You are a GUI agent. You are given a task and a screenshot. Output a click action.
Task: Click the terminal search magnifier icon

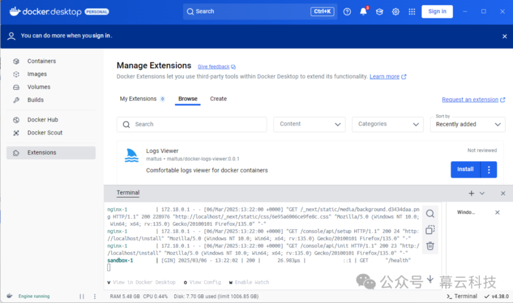pos(430,214)
